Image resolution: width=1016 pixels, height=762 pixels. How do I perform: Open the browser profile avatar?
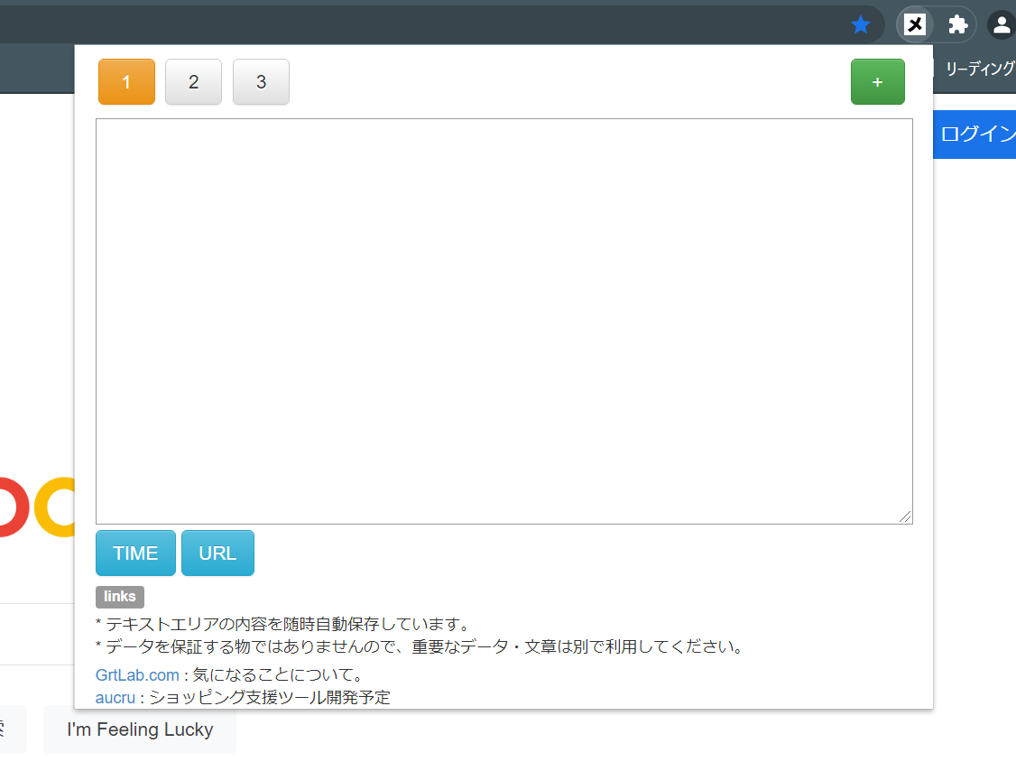point(1001,24)
